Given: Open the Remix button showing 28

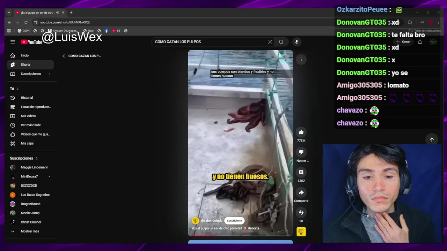Looking at the screenshot, I should pyautogui.click(x=301, y=213).
